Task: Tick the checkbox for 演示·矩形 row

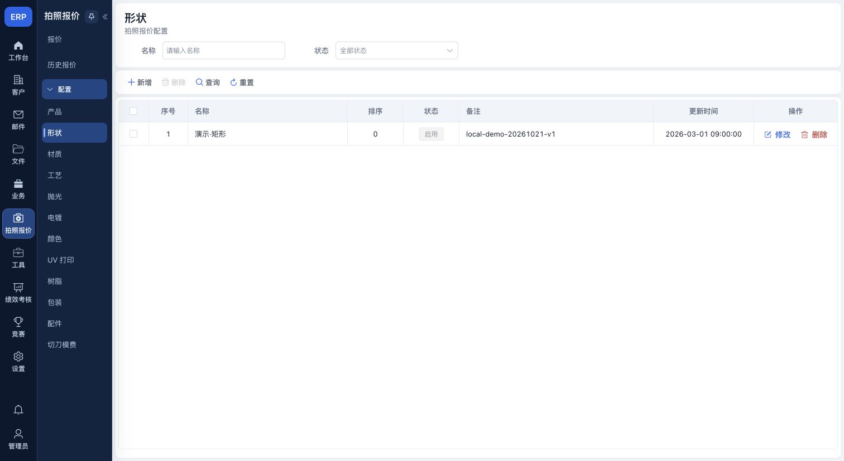Action: 133,134
